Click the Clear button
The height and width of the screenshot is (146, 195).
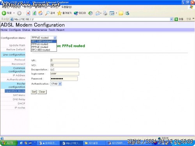42,92
